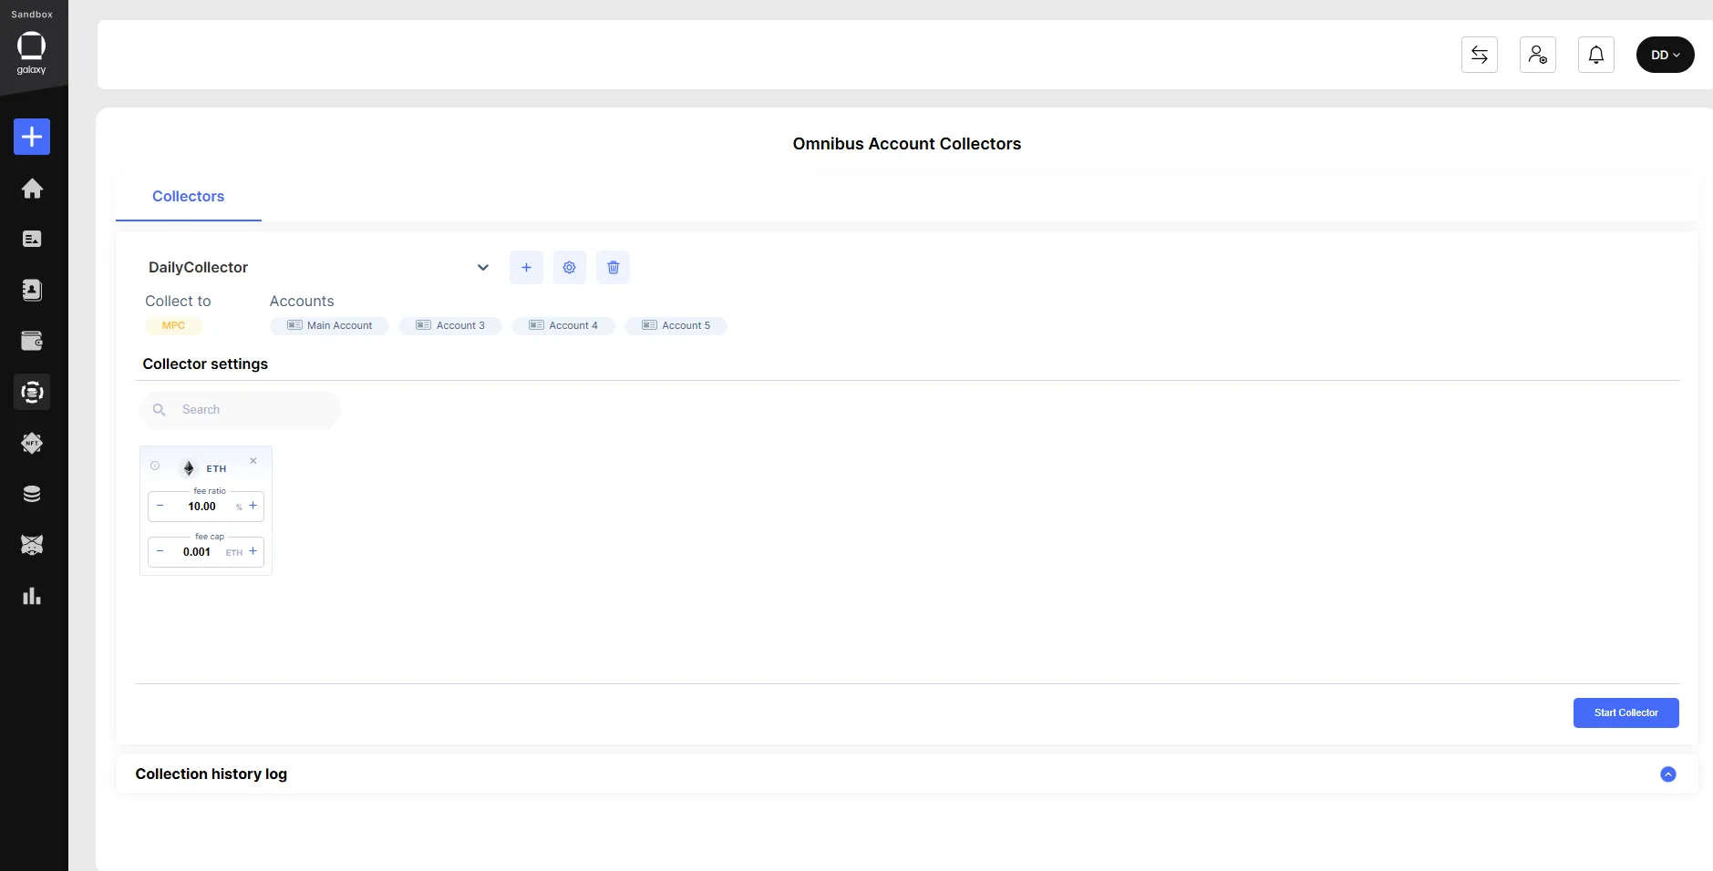Open the user settings icon in header
The image size is (1713, 871).
point(1538,55)
